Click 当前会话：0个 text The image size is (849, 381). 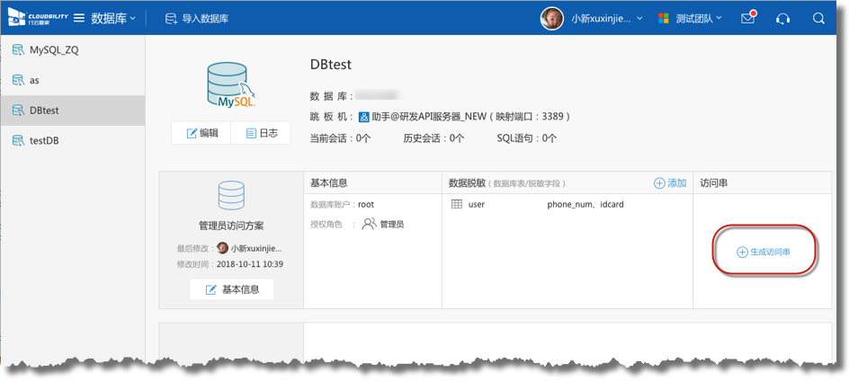(340, 138)
